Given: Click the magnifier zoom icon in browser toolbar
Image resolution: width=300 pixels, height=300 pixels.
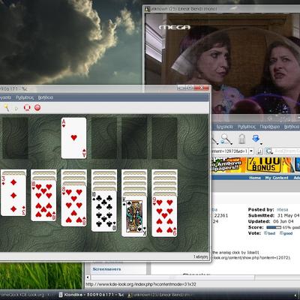Looking at the screenshot, I should click(225, 138).
